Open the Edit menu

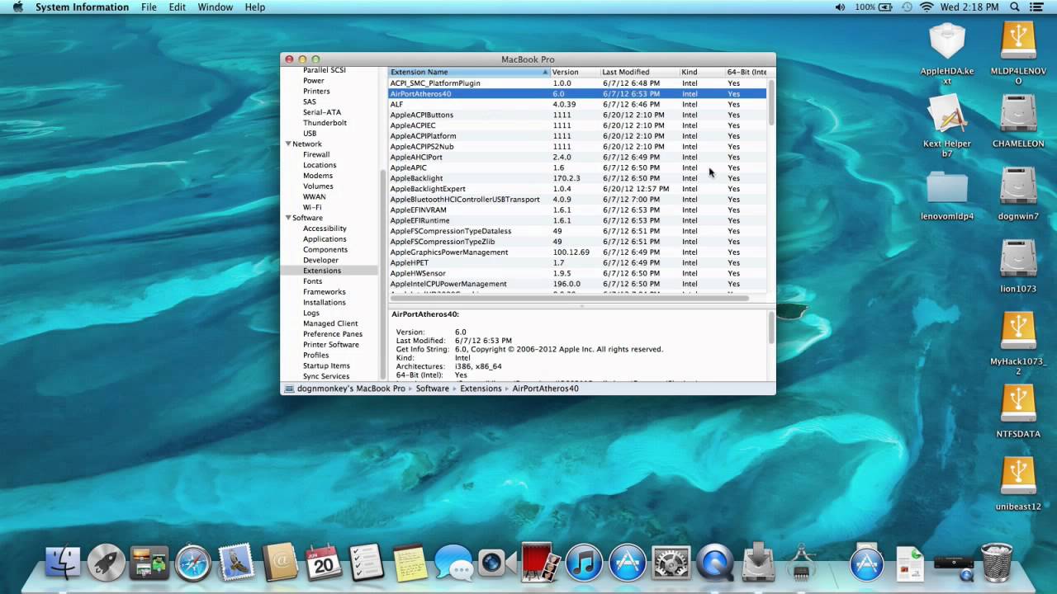tap(177, 7)
